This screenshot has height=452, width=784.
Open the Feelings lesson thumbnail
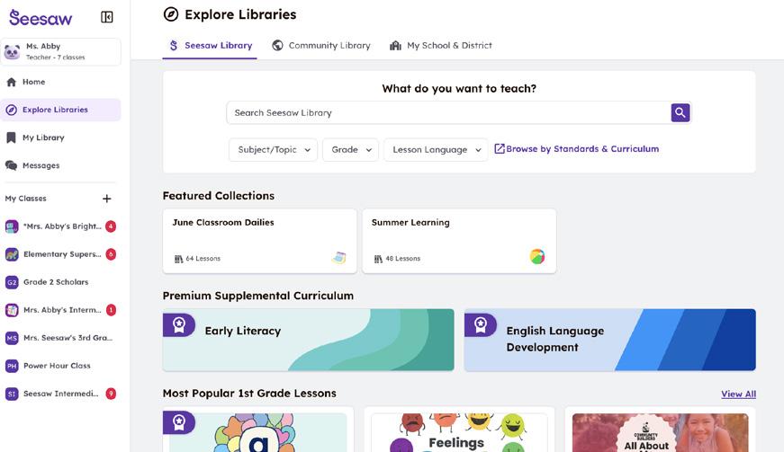pyautogui.click(x=459, y=432)
